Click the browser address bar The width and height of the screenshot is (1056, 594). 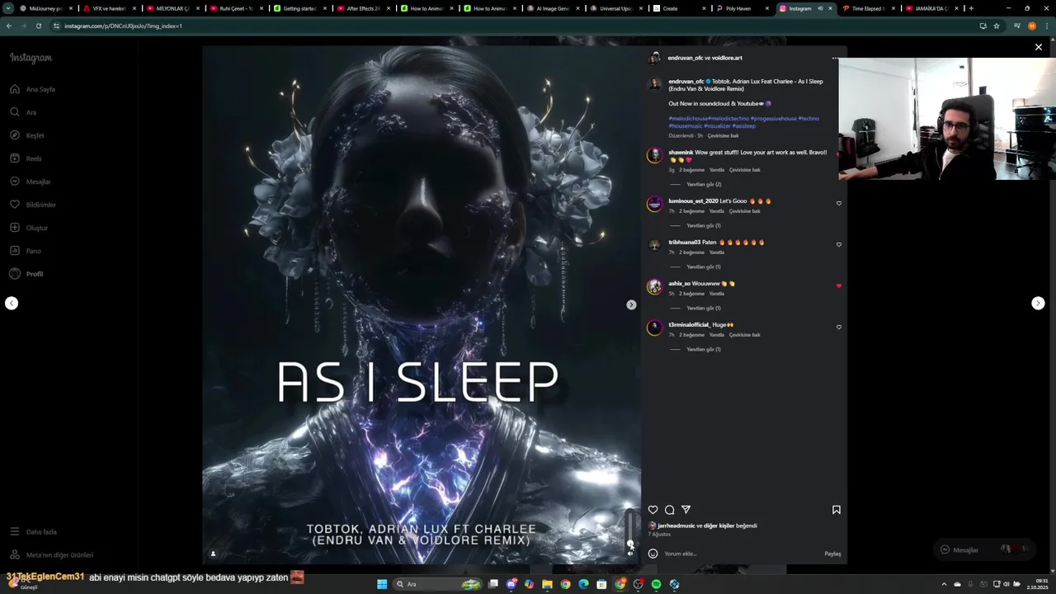click(x=511, y=26)
